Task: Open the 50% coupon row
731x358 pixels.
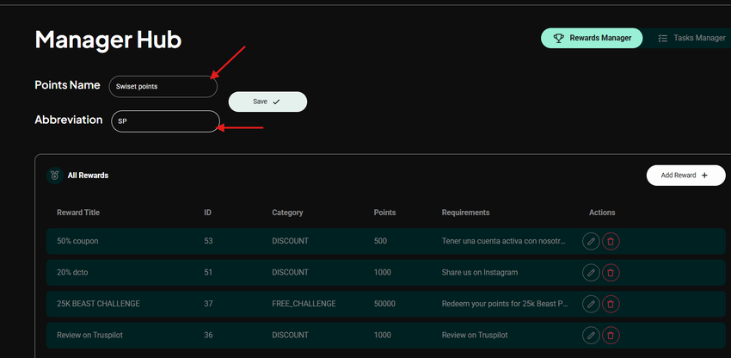Action: pos(386,241)
